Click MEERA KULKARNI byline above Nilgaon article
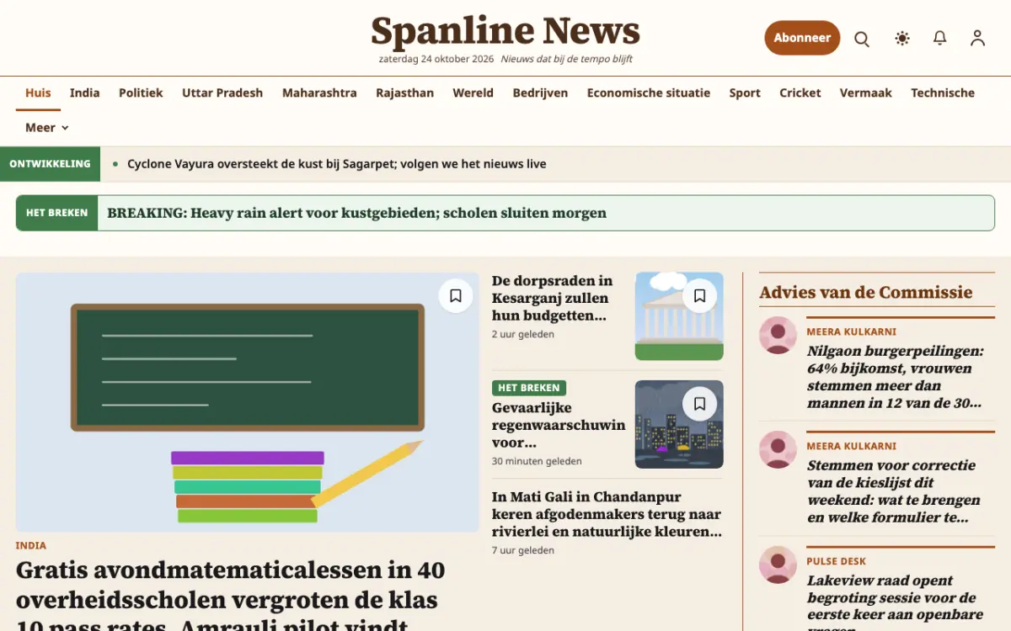 [x=852, y=332]
